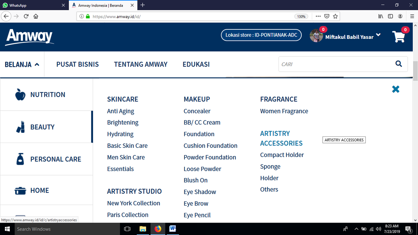Open PUSAT BISNIS menu
This screenshot has height=235, width=418.
[x=77, y=64]
